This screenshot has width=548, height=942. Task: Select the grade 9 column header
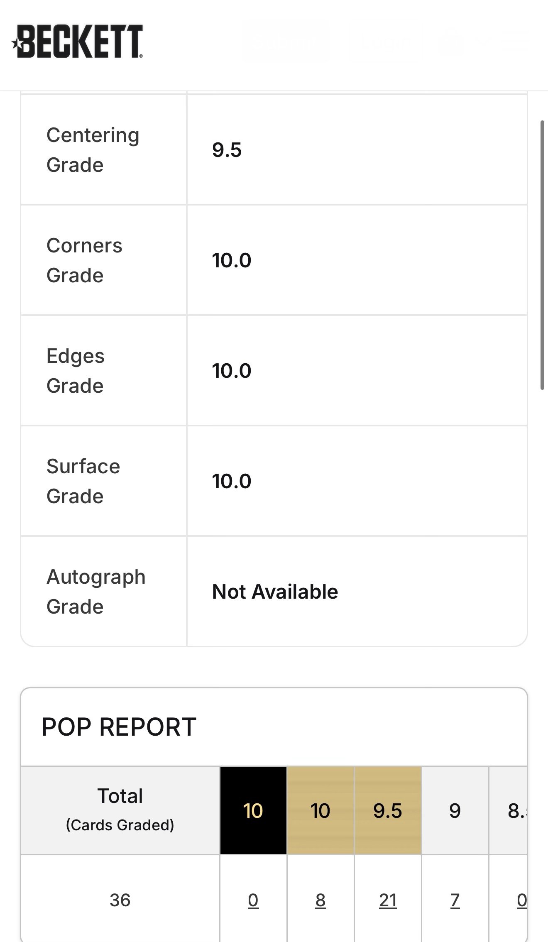point(455,810)
